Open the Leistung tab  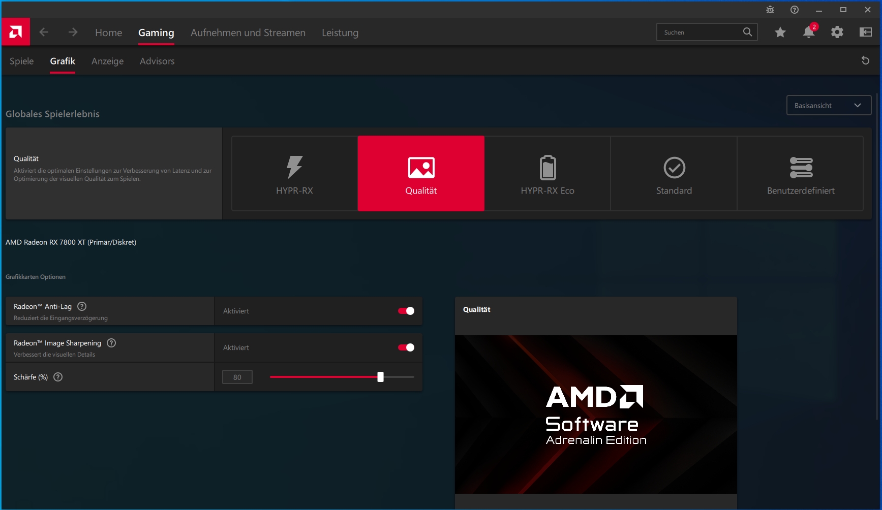tap(340, 33)
